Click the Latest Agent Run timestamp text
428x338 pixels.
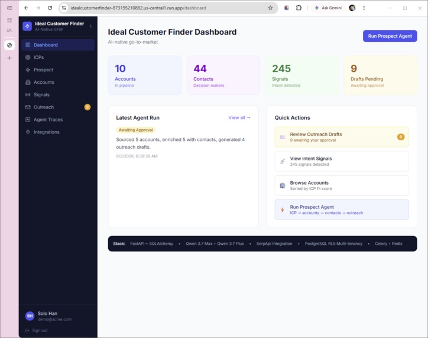[x=137, y=156]
